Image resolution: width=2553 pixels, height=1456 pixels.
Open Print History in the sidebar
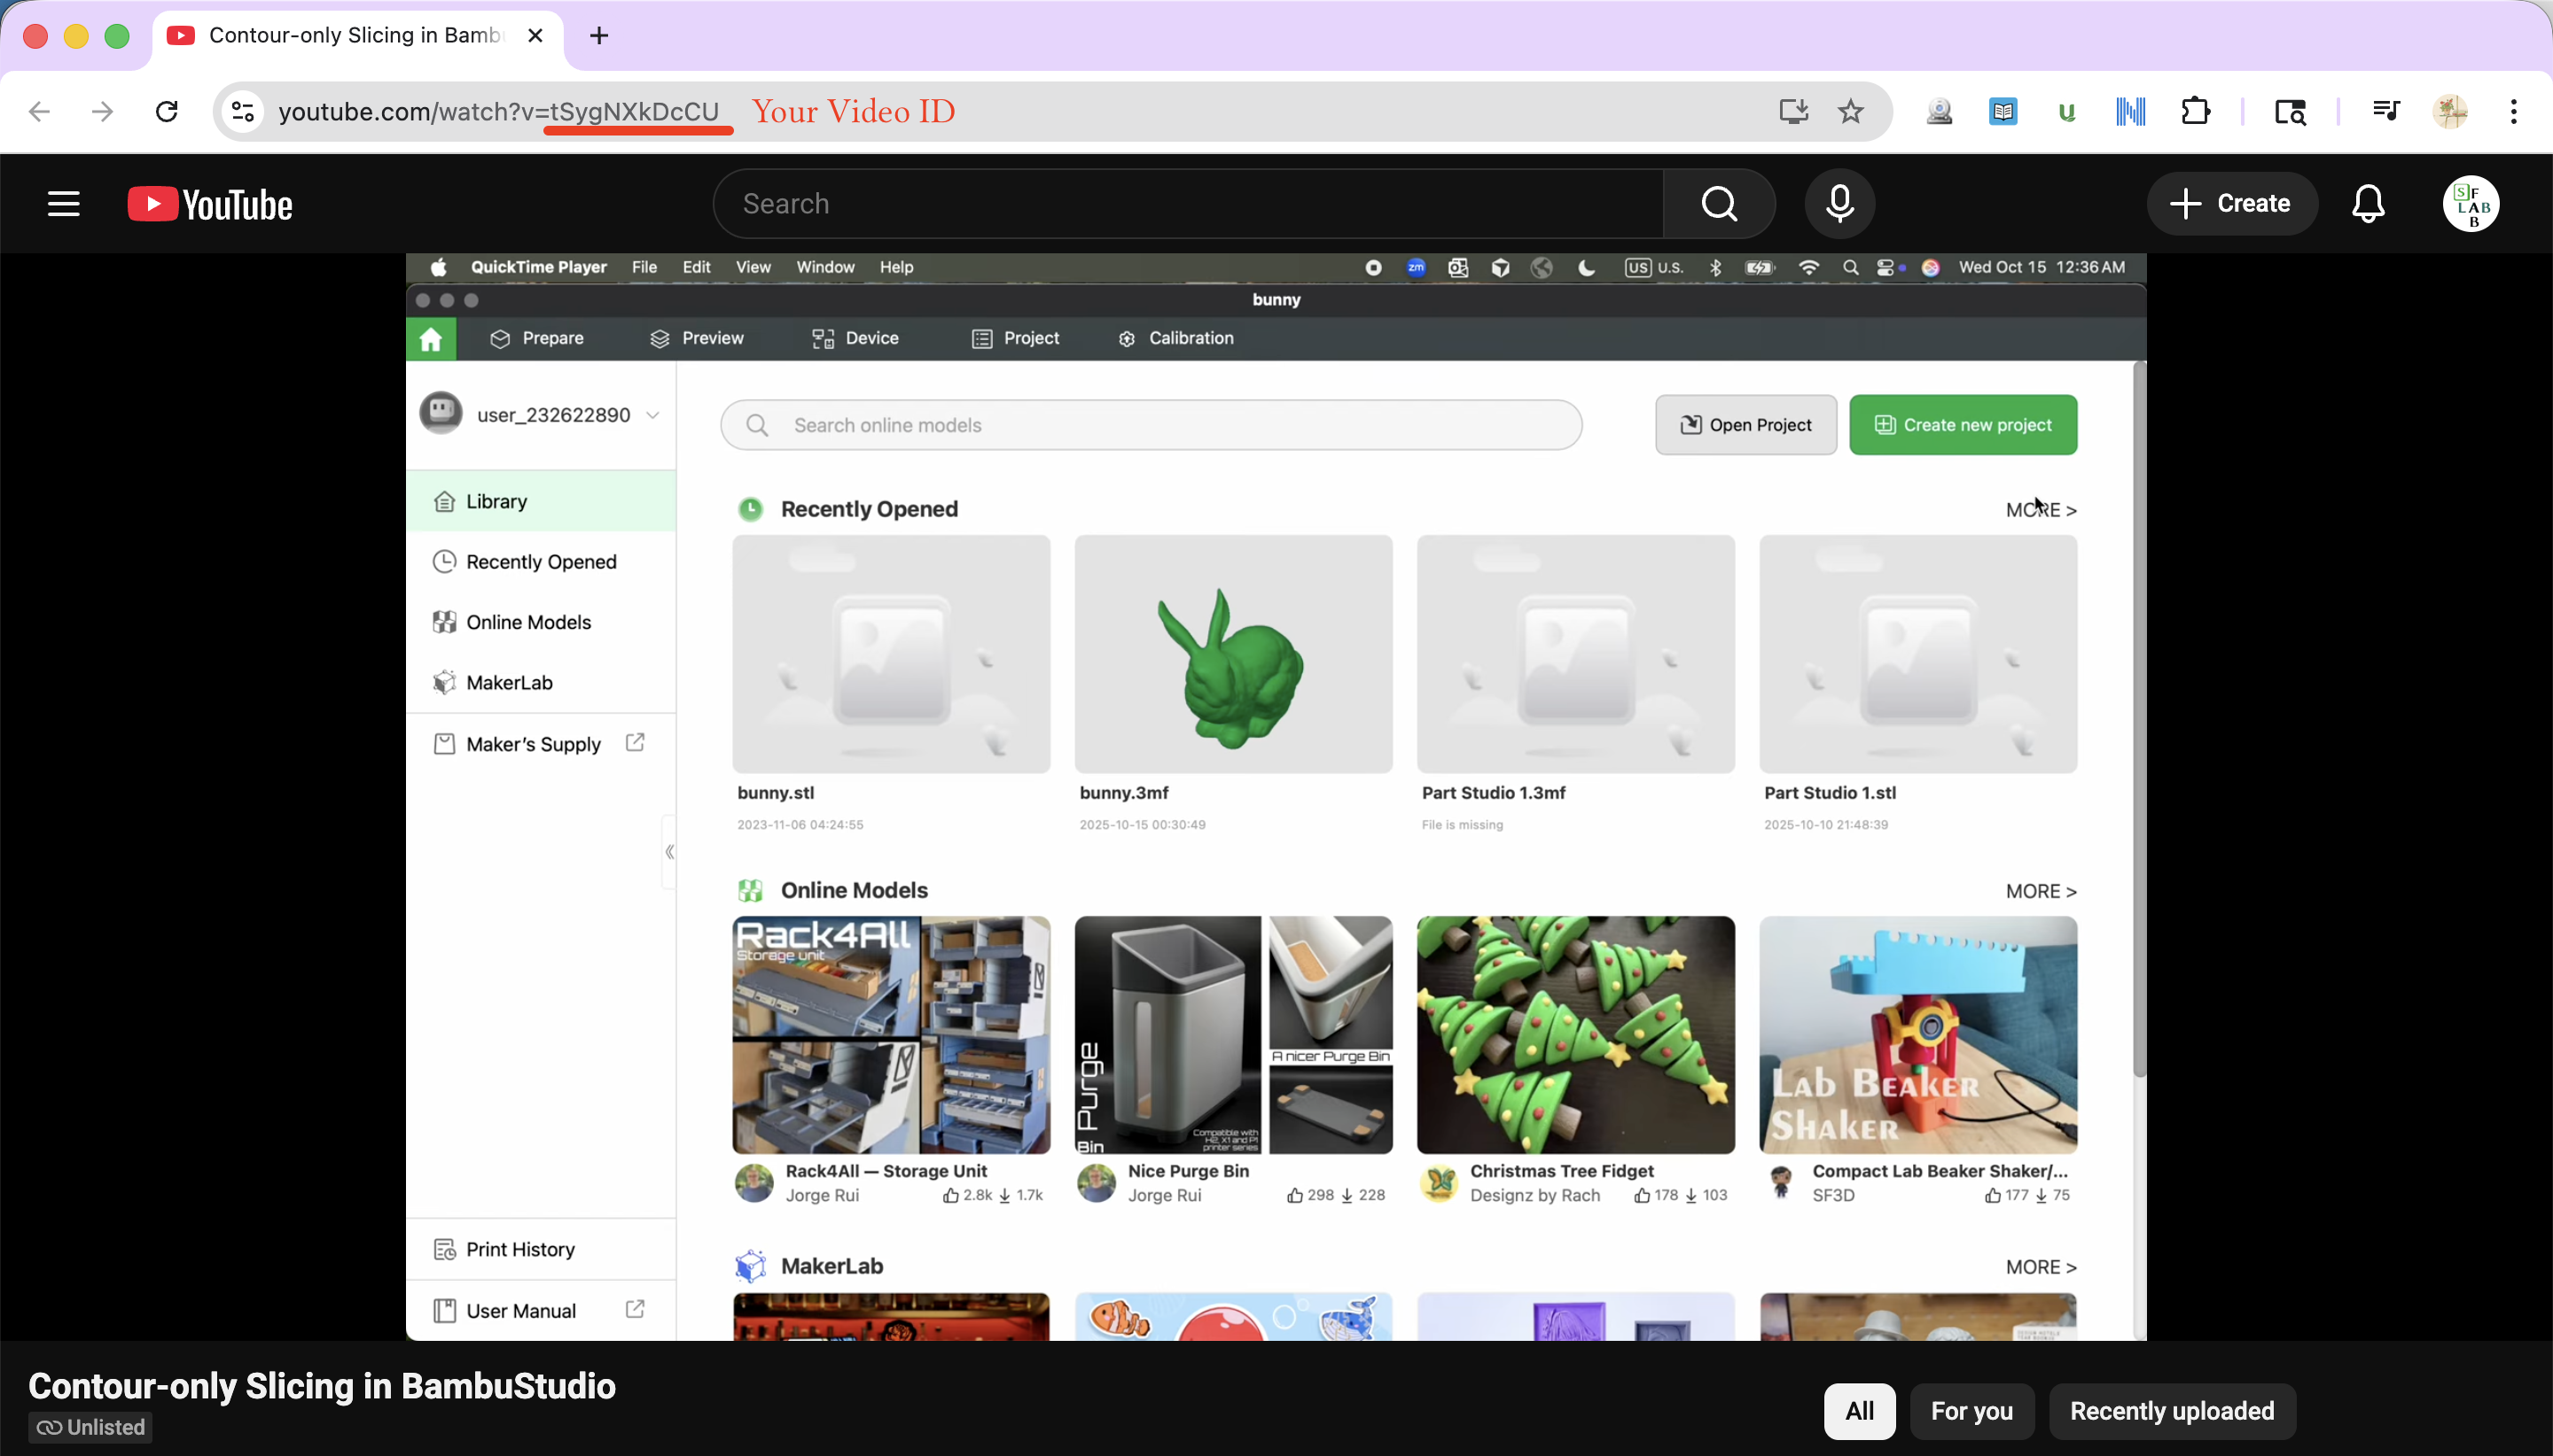pyautogui.click(x=542, y=1250)
